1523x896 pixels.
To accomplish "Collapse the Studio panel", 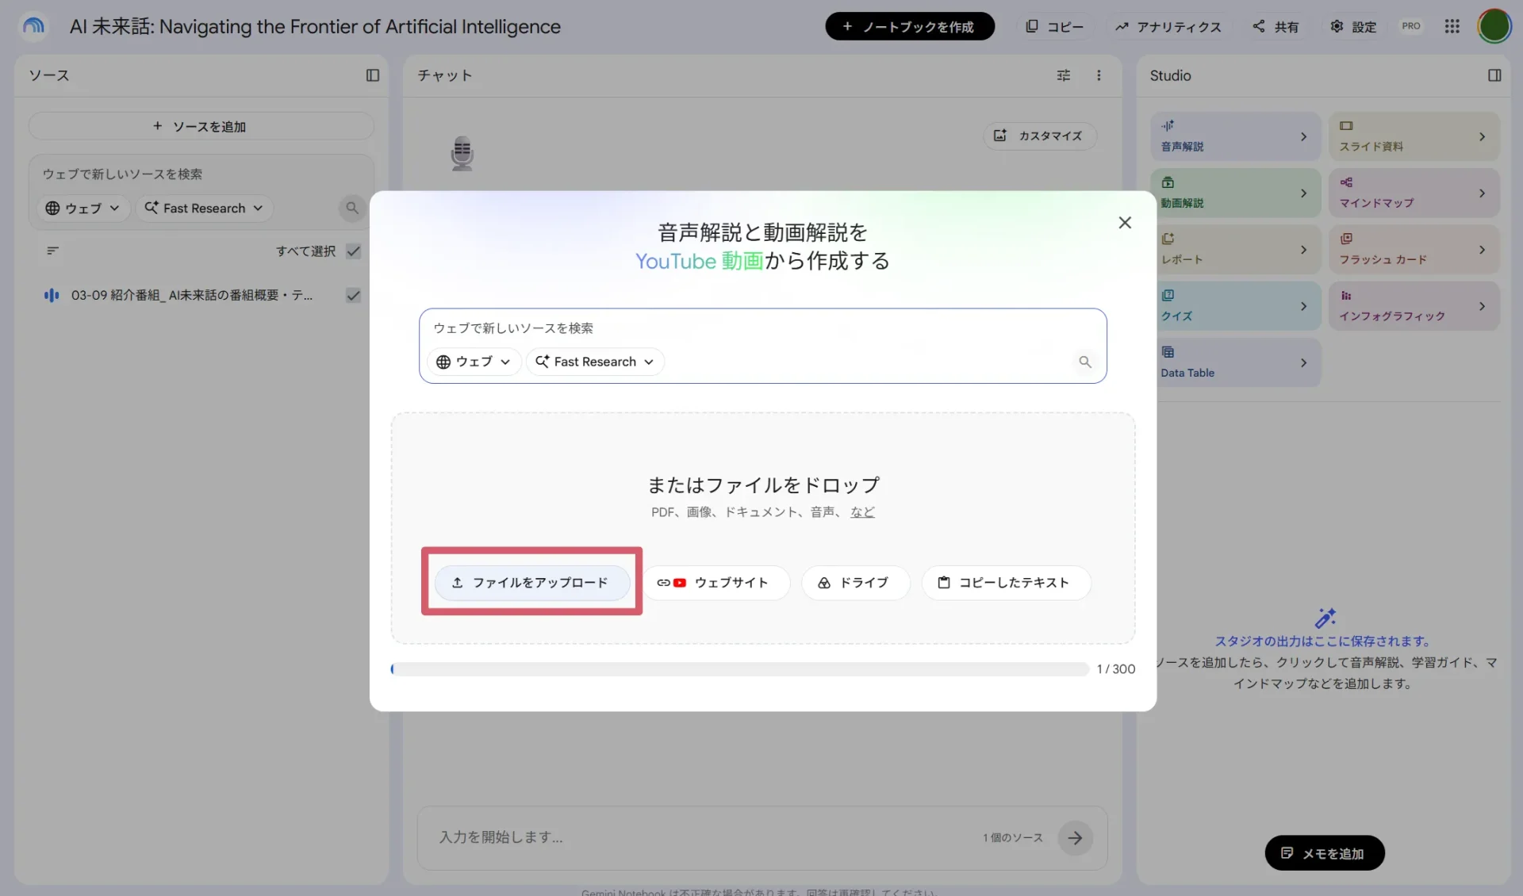I will [1494, 75].
